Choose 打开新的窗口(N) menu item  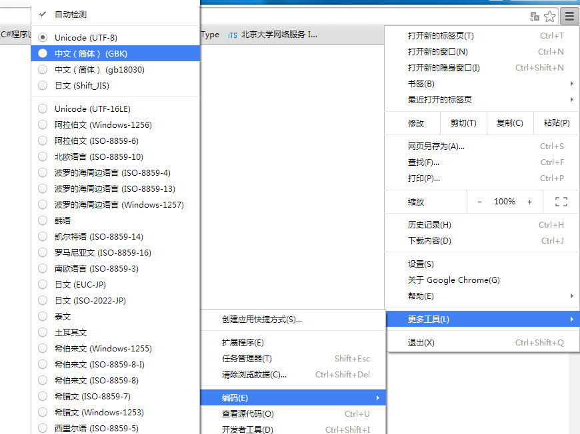click(x=482, y=52)
